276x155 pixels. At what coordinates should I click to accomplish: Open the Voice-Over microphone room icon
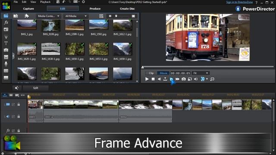(6, 64)
